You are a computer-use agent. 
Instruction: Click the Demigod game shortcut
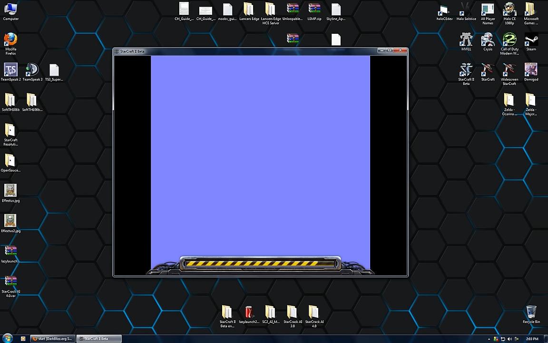531,71
